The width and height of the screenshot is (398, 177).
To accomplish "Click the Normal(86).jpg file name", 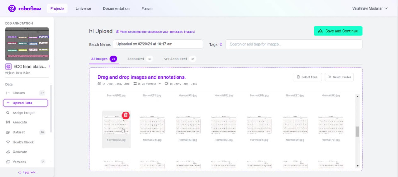I will tap(331, 96).
